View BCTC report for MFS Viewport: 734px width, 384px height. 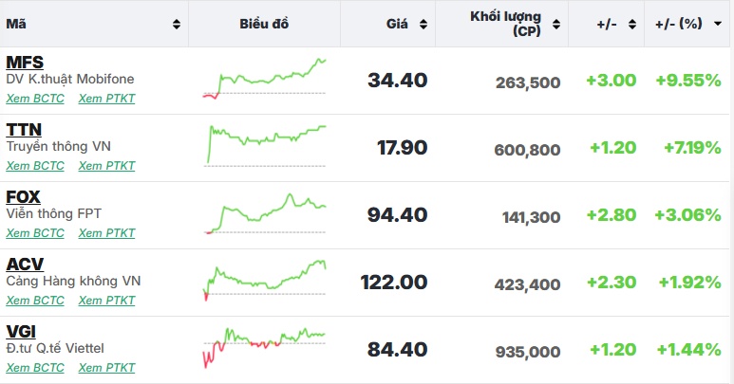coord(35,99)
